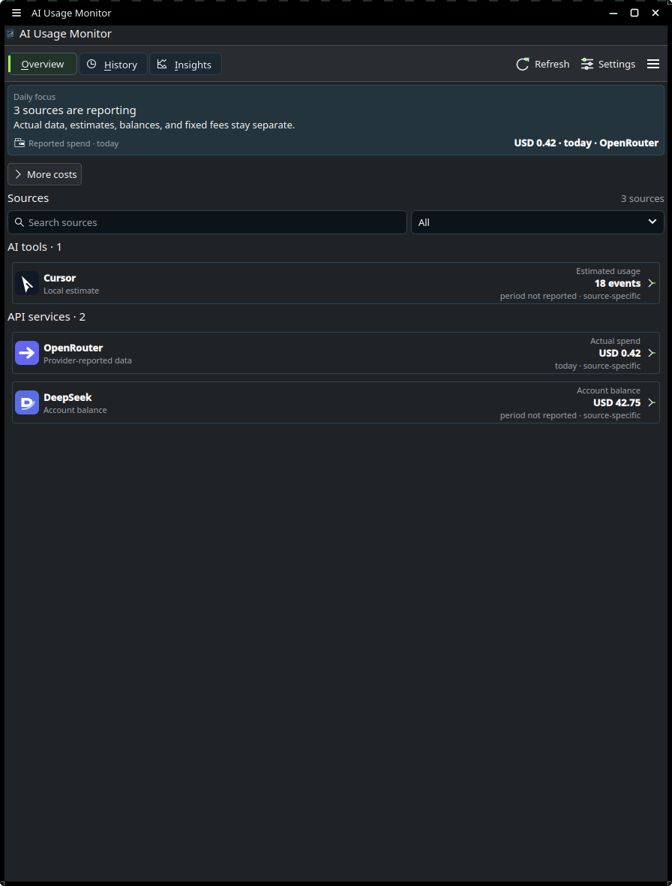
Task: Click the Refresh label
Action: [x=552, y=64]
